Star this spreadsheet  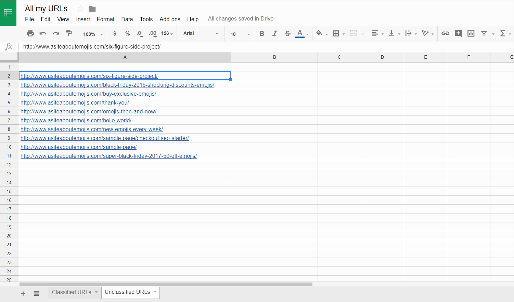point(80,9)
